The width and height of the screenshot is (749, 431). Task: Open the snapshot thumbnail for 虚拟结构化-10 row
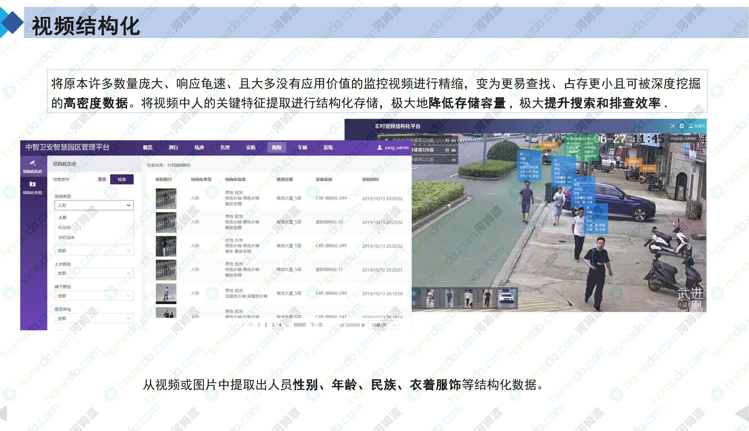[166, 222]
